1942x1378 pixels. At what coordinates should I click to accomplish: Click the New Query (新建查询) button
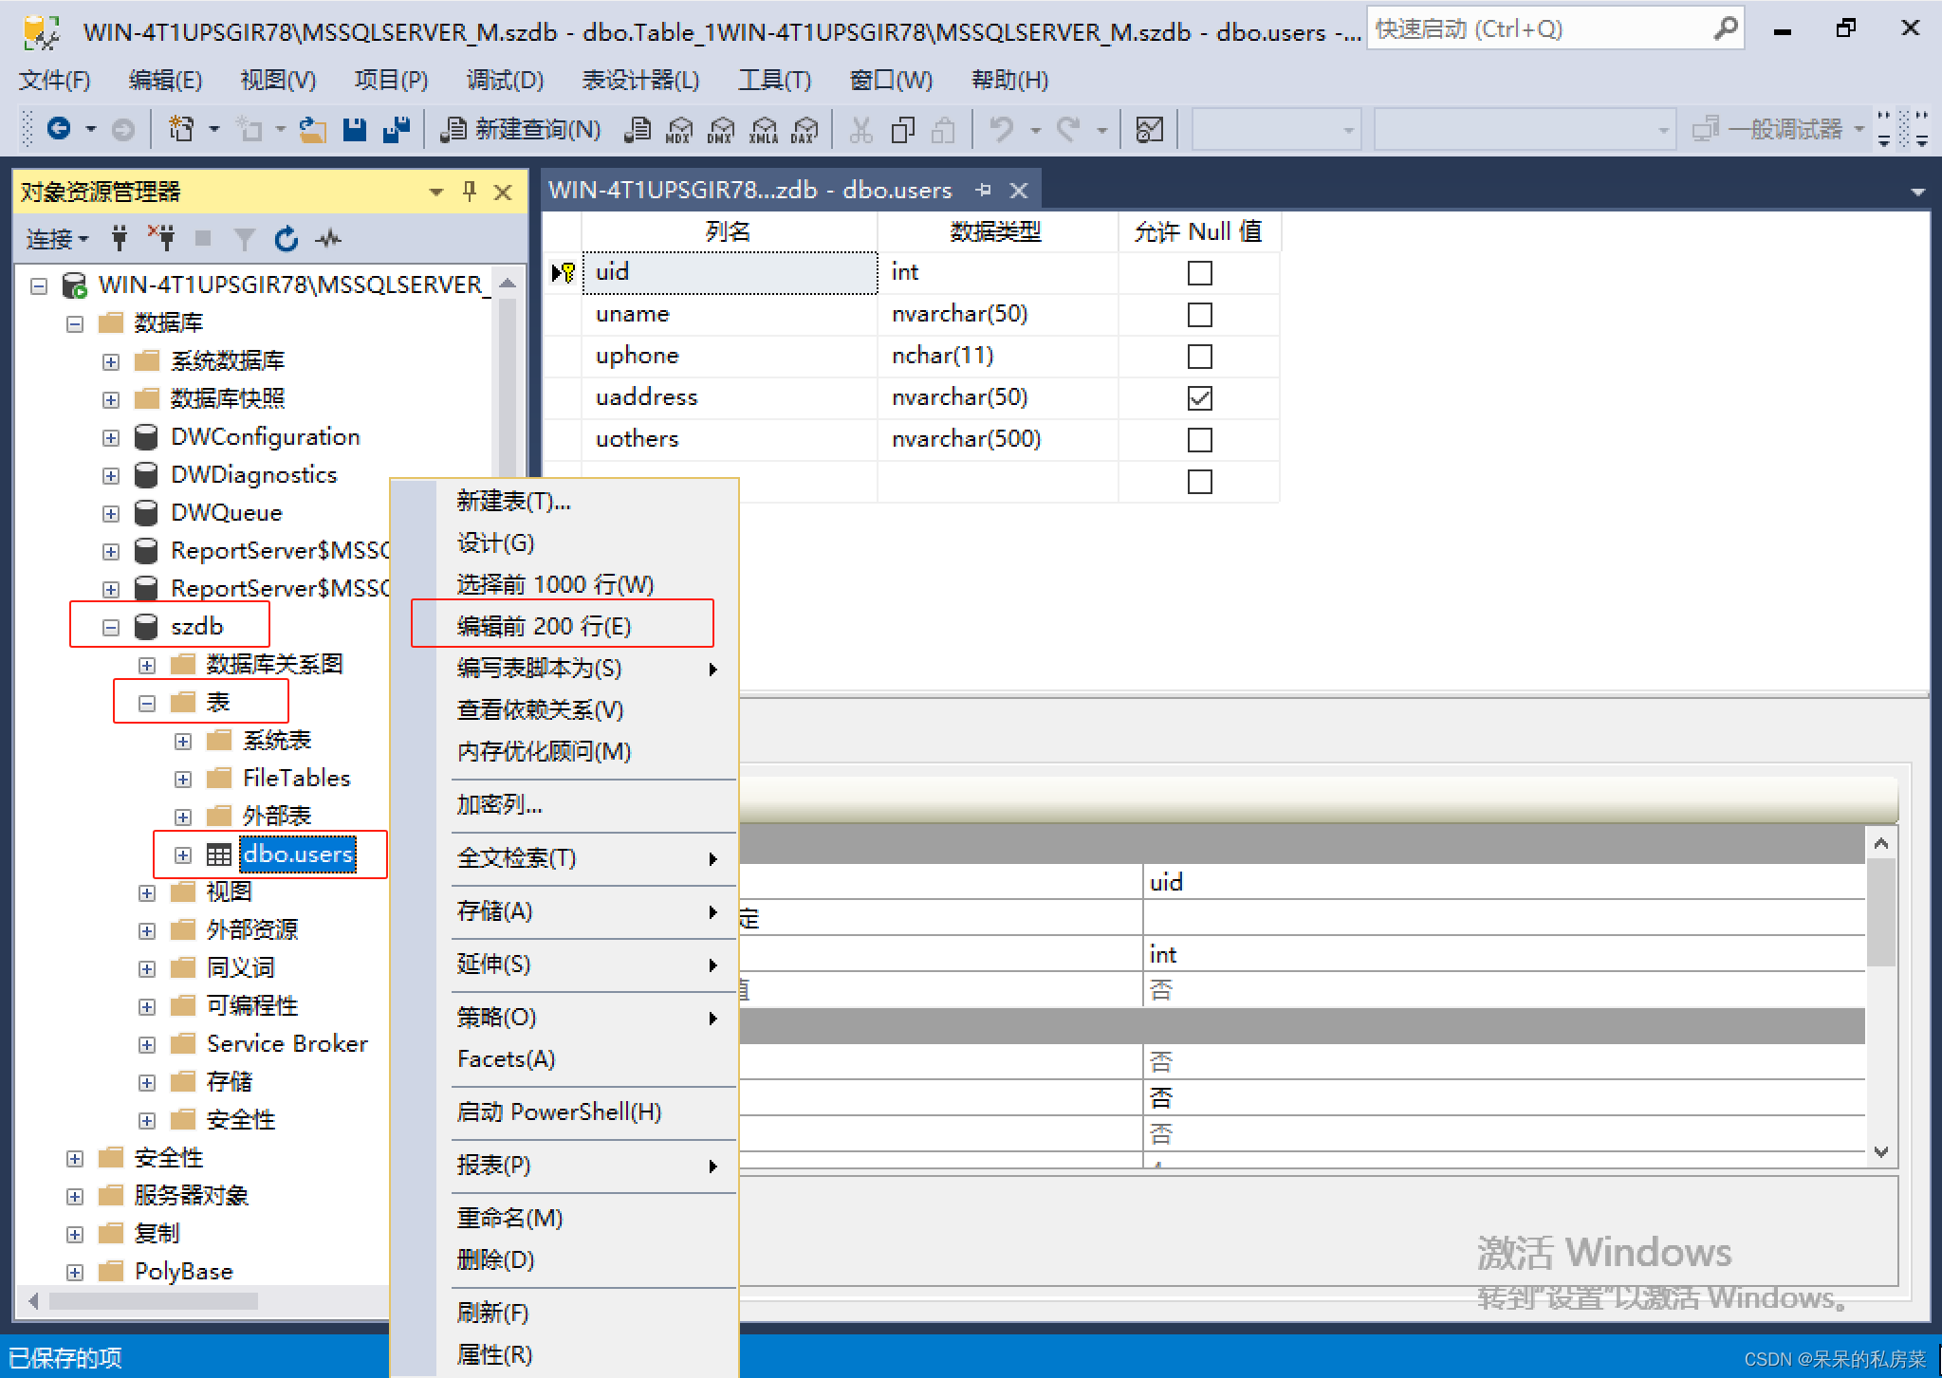(521, 128)
